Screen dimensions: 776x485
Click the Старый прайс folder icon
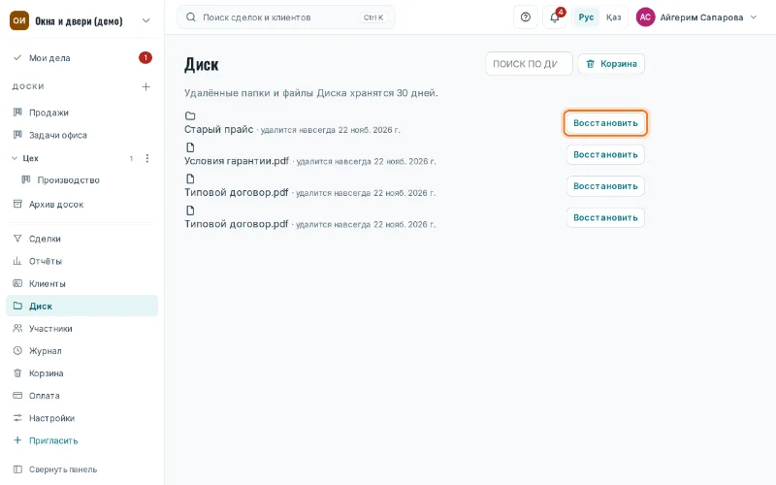pos(190,115)
